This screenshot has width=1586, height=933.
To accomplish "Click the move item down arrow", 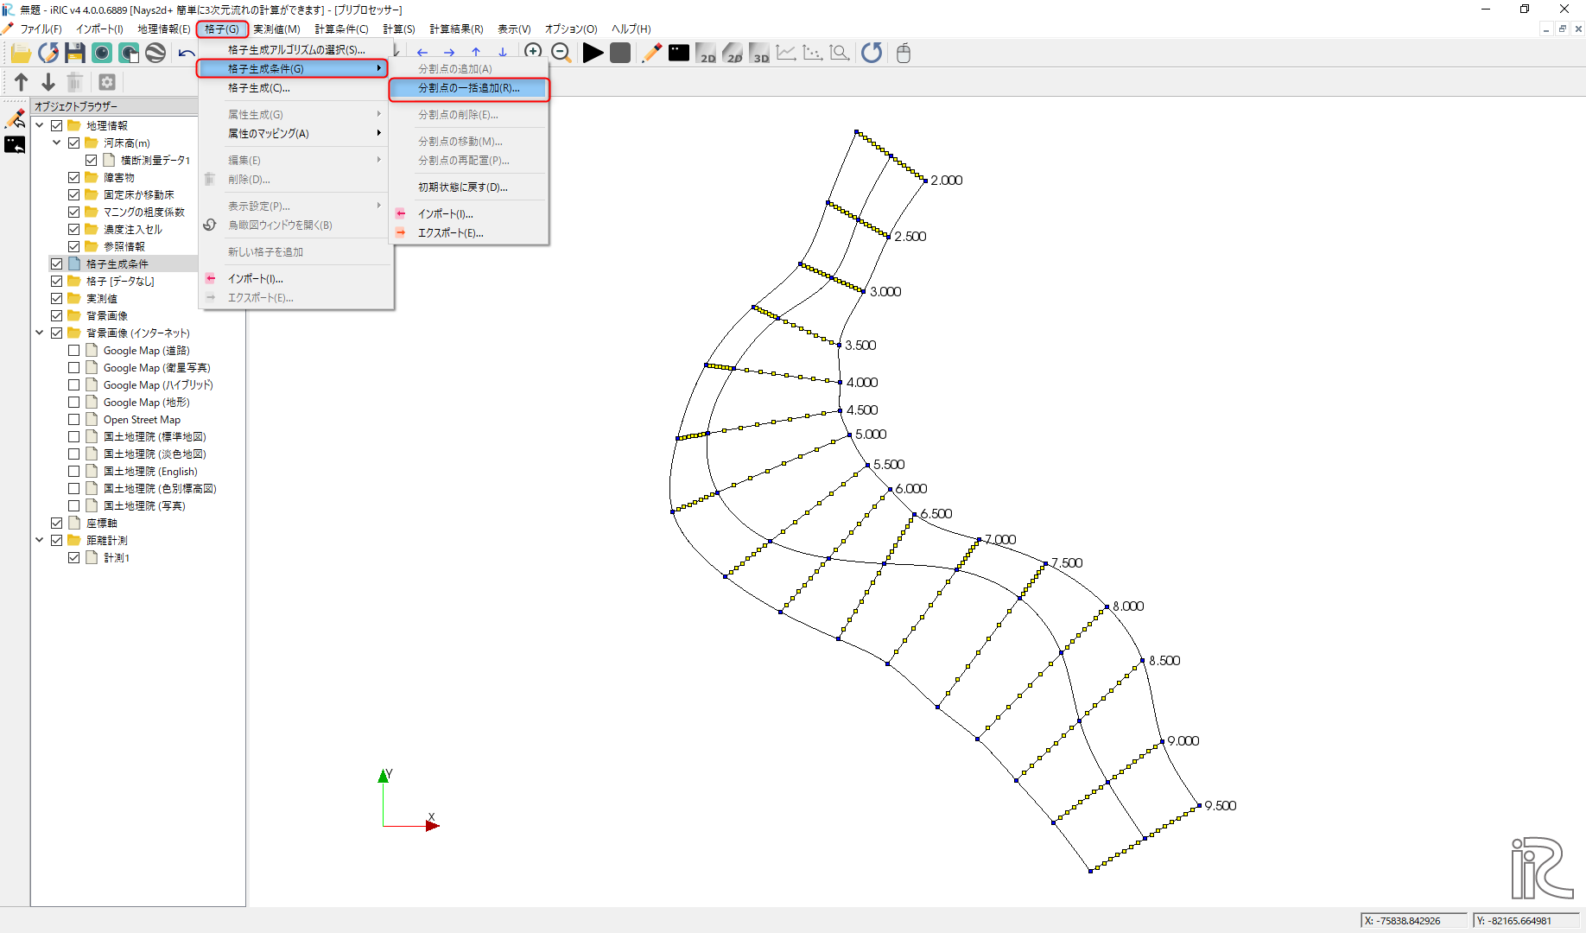I will tap(48, 82).
